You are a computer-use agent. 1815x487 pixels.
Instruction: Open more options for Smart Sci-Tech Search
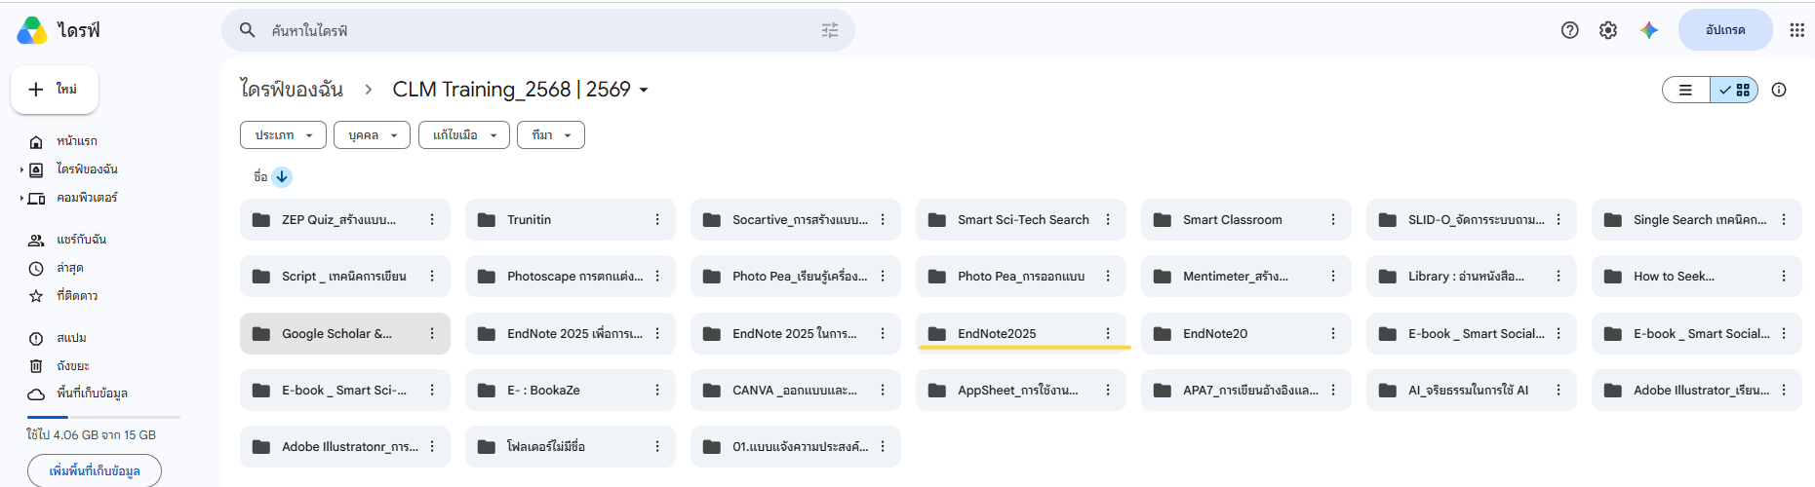click(x=1108, y=219)
